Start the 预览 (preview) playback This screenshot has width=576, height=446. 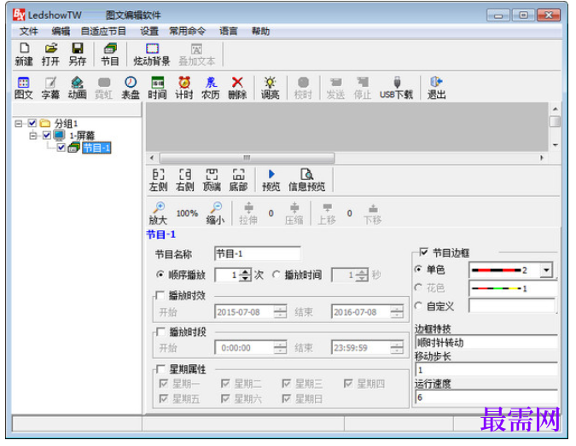point(271,180)
